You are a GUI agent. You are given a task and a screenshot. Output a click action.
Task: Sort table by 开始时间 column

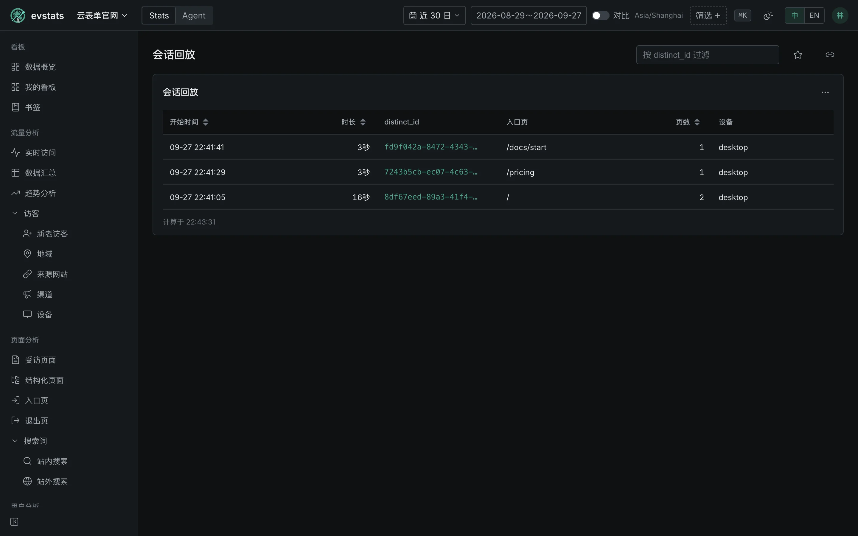[x=189, y=122]
